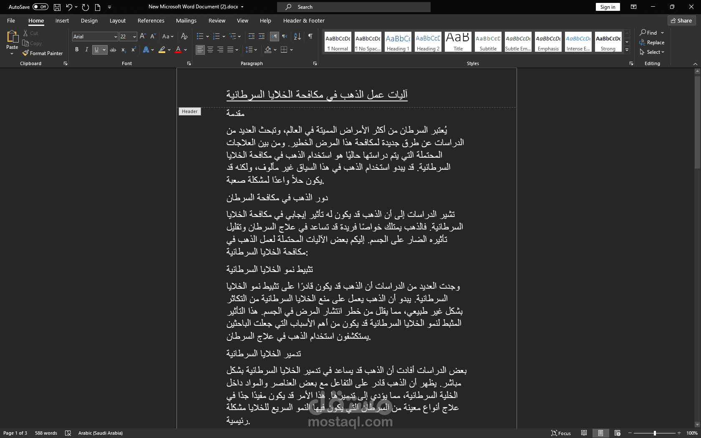Click the Share button
Screen dimensions: 701x438
pyautogui.click(x=681, y=20)
